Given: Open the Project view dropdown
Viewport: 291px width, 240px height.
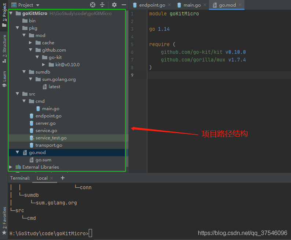Looking at the screenshot, I should (x=26, y=5).
